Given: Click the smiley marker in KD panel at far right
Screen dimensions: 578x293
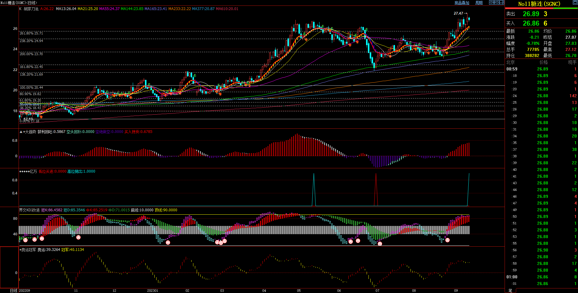Looking at the screenshot, I should 447,240.
